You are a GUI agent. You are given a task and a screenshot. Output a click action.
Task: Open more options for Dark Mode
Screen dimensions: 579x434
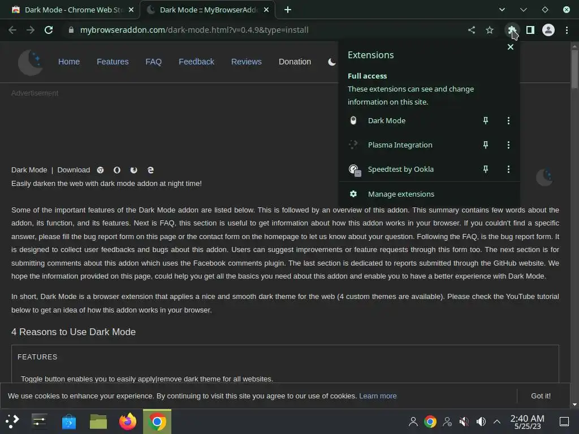508,121
